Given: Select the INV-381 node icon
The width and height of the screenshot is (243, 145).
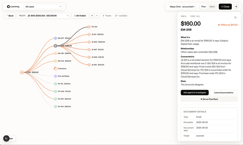Looking at the screenshot, I should pos(55,53).
